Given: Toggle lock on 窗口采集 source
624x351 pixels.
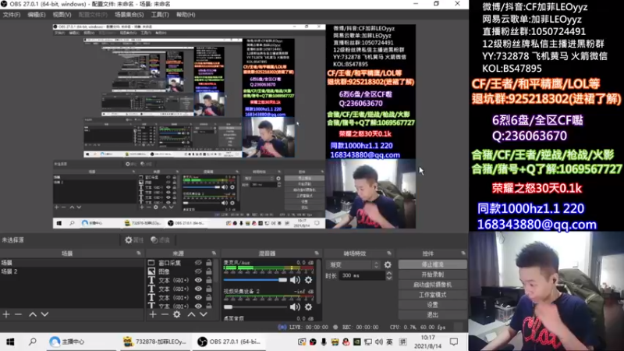Looking at the screenshot, I should point(208,263).
